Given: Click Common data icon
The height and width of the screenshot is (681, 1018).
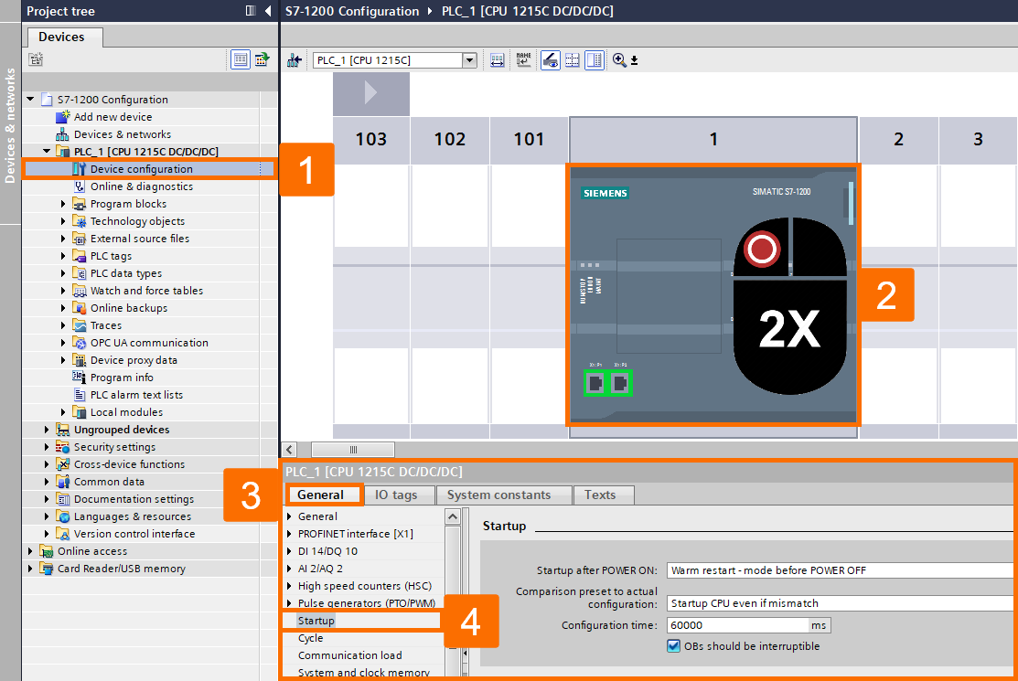Looking at the screenshot, I should click(x=62, y=481).
